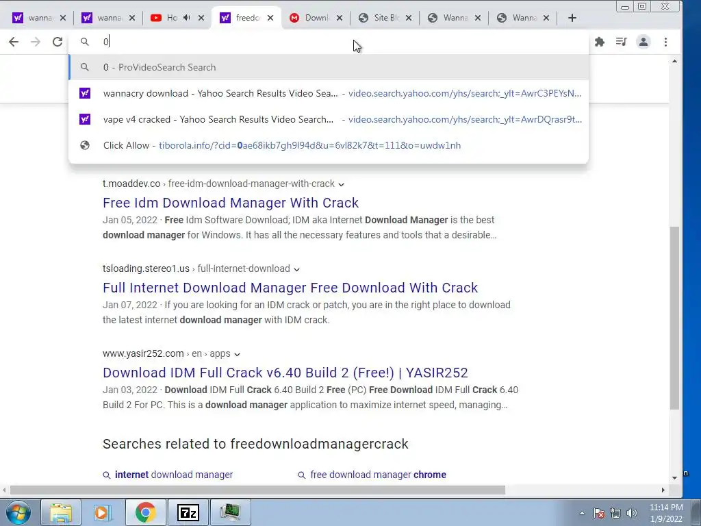Close the YouTube tab

click(201, 18)
